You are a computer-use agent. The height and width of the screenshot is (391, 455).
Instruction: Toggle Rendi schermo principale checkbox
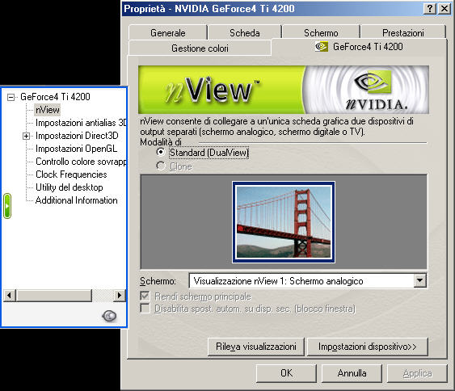(x=145, y=296)
